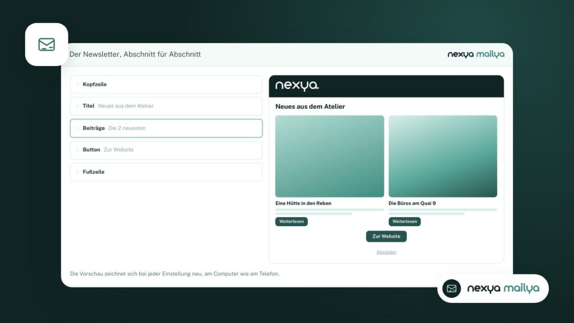
Task: Click the title Der Newsletter, Abschnitt für Abschnitt
Action: tap(135, 54)
